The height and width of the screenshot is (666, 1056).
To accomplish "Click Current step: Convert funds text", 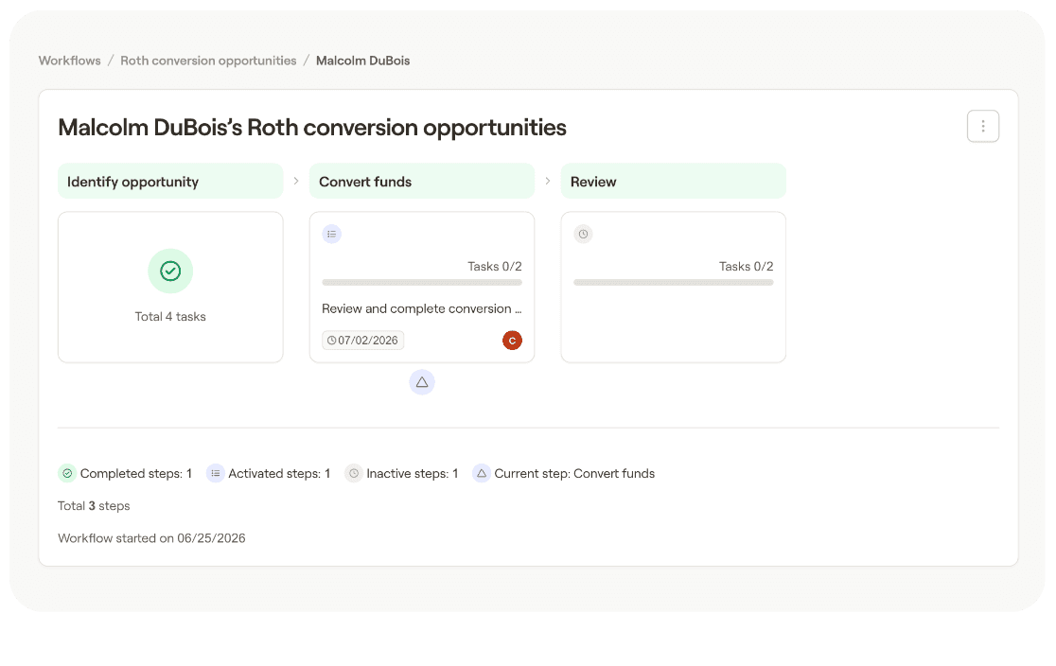I will [574, 473].
